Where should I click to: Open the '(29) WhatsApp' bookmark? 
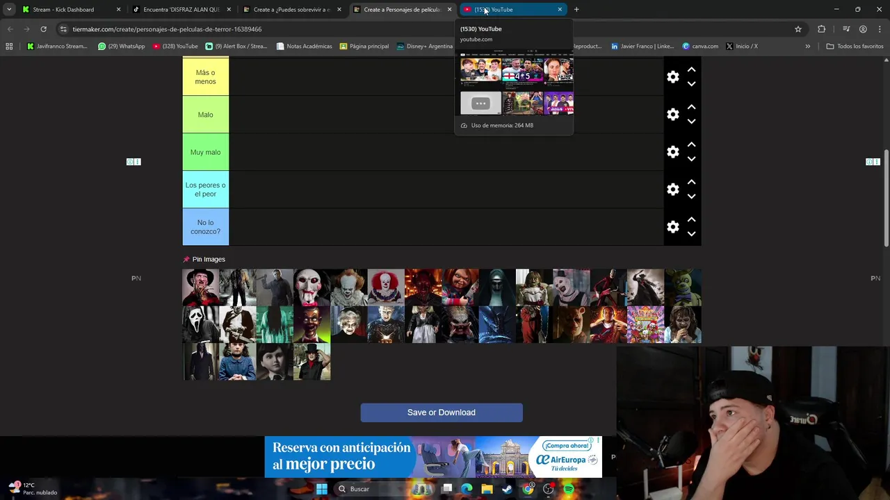122,47
